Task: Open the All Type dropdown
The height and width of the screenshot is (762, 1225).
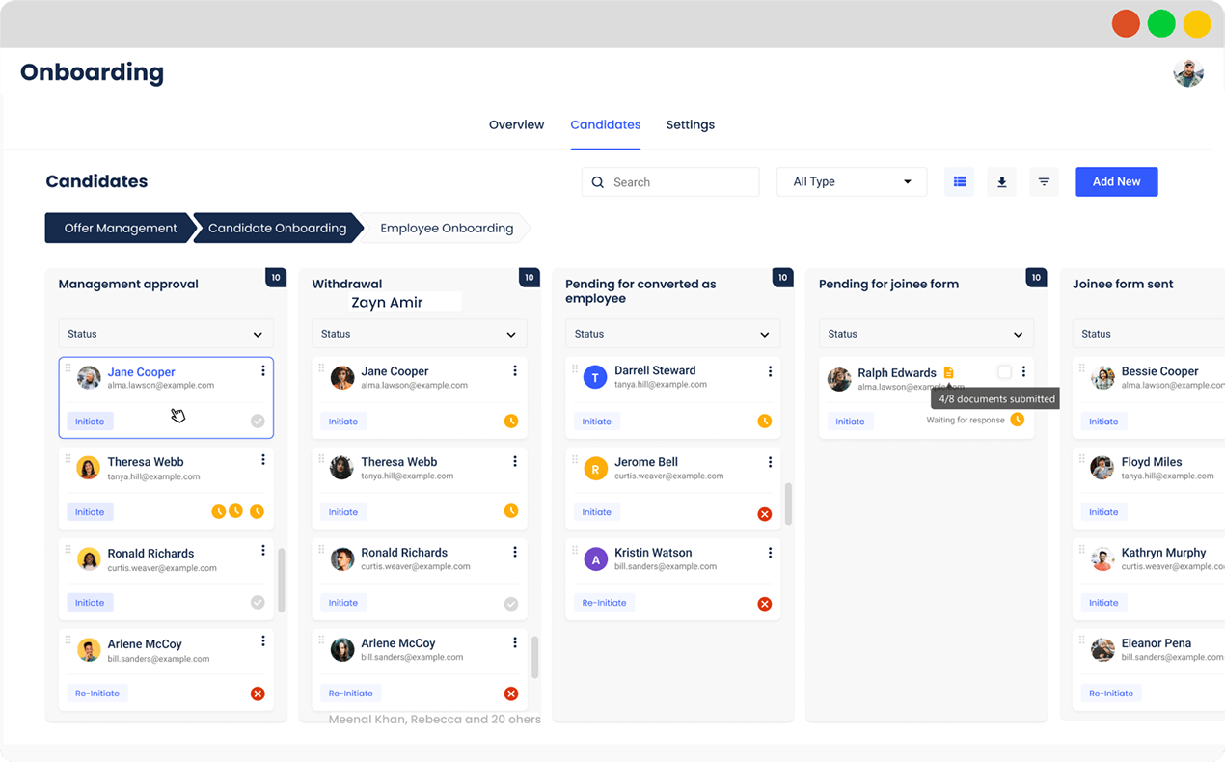Action: pyautogui.click(x=852, y=181)
